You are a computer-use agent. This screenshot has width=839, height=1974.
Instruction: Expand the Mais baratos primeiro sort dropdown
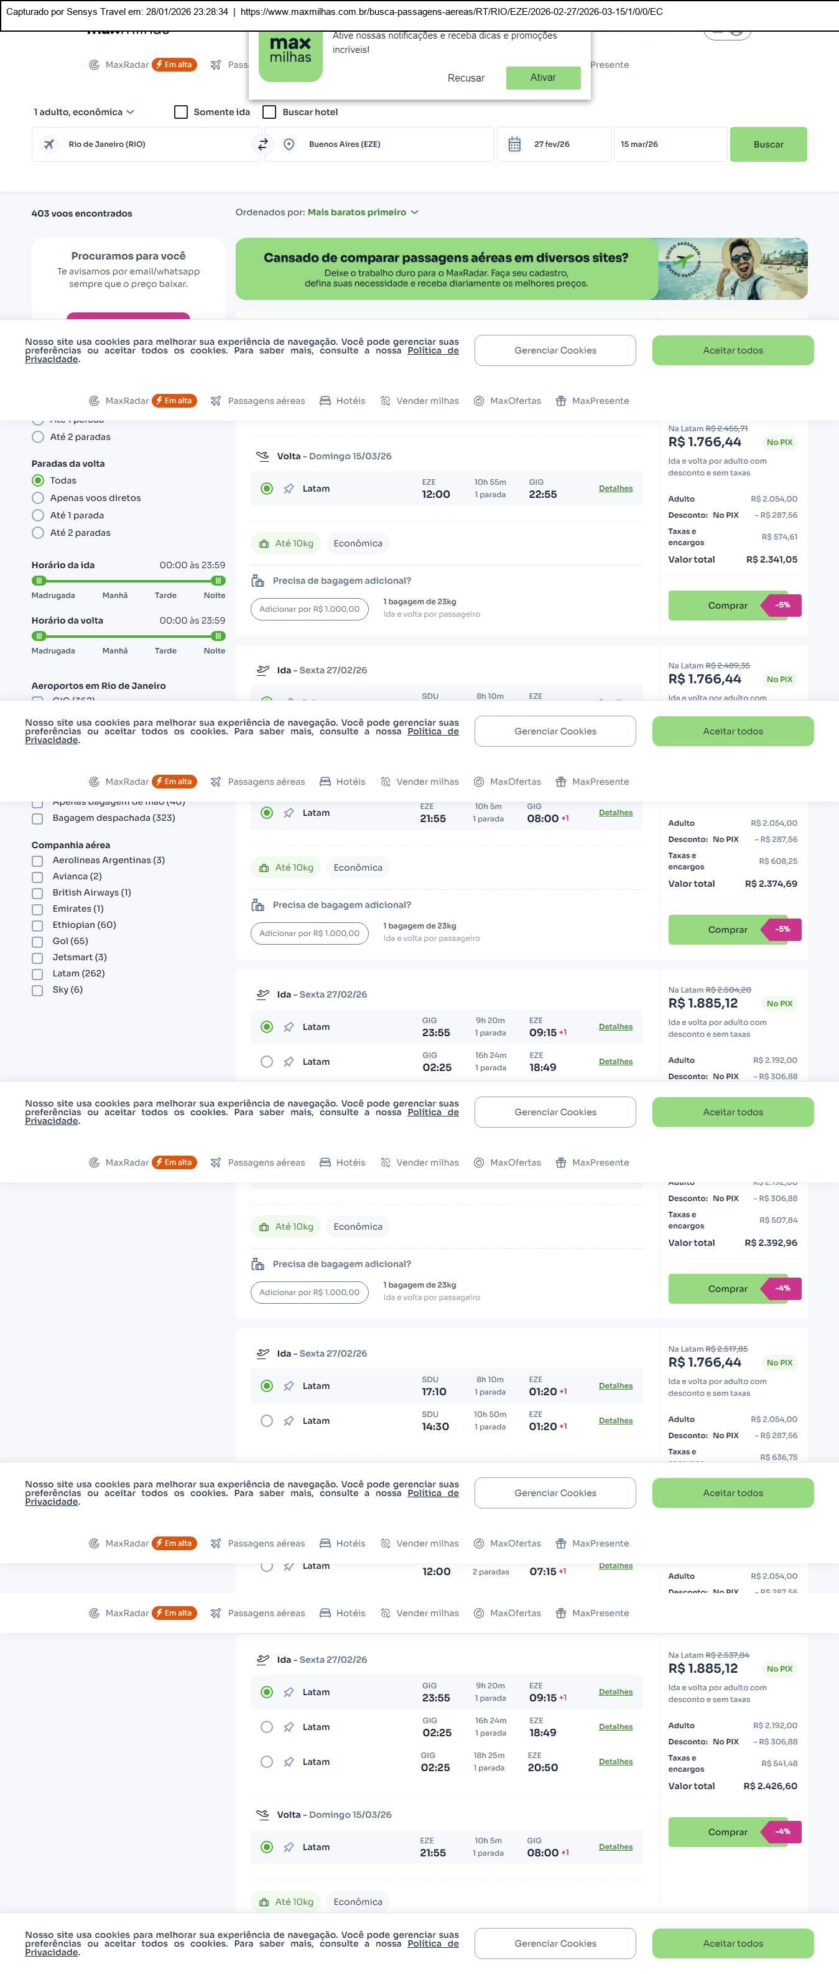(363, 212)
